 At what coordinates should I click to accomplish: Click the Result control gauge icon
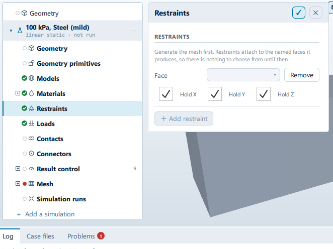tap(31, 169)
